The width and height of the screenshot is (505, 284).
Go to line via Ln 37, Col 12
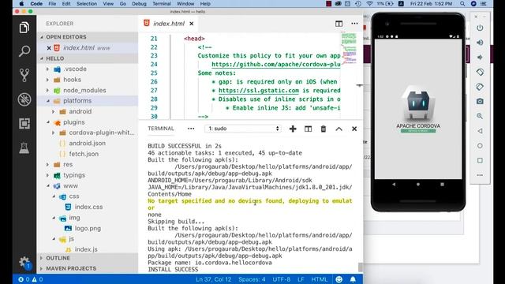[x=213, y=279]
